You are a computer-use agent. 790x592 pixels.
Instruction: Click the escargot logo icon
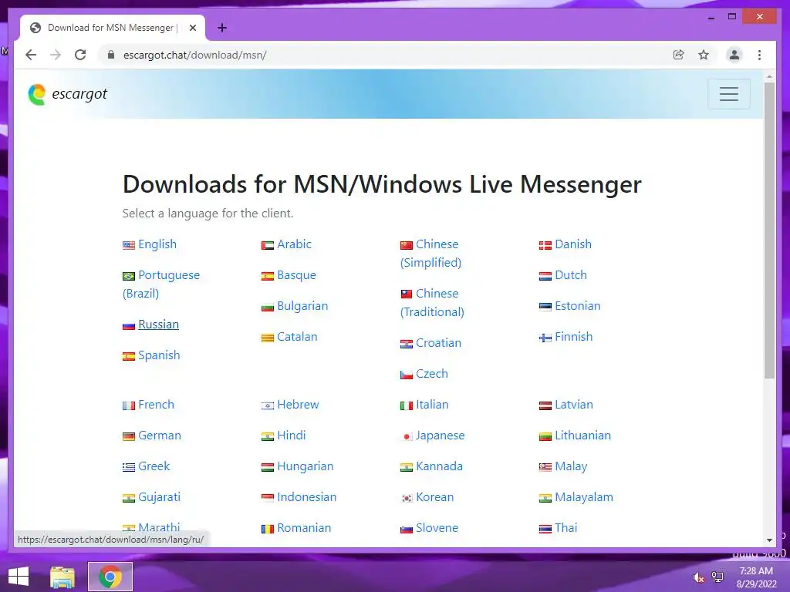[37, 94]
